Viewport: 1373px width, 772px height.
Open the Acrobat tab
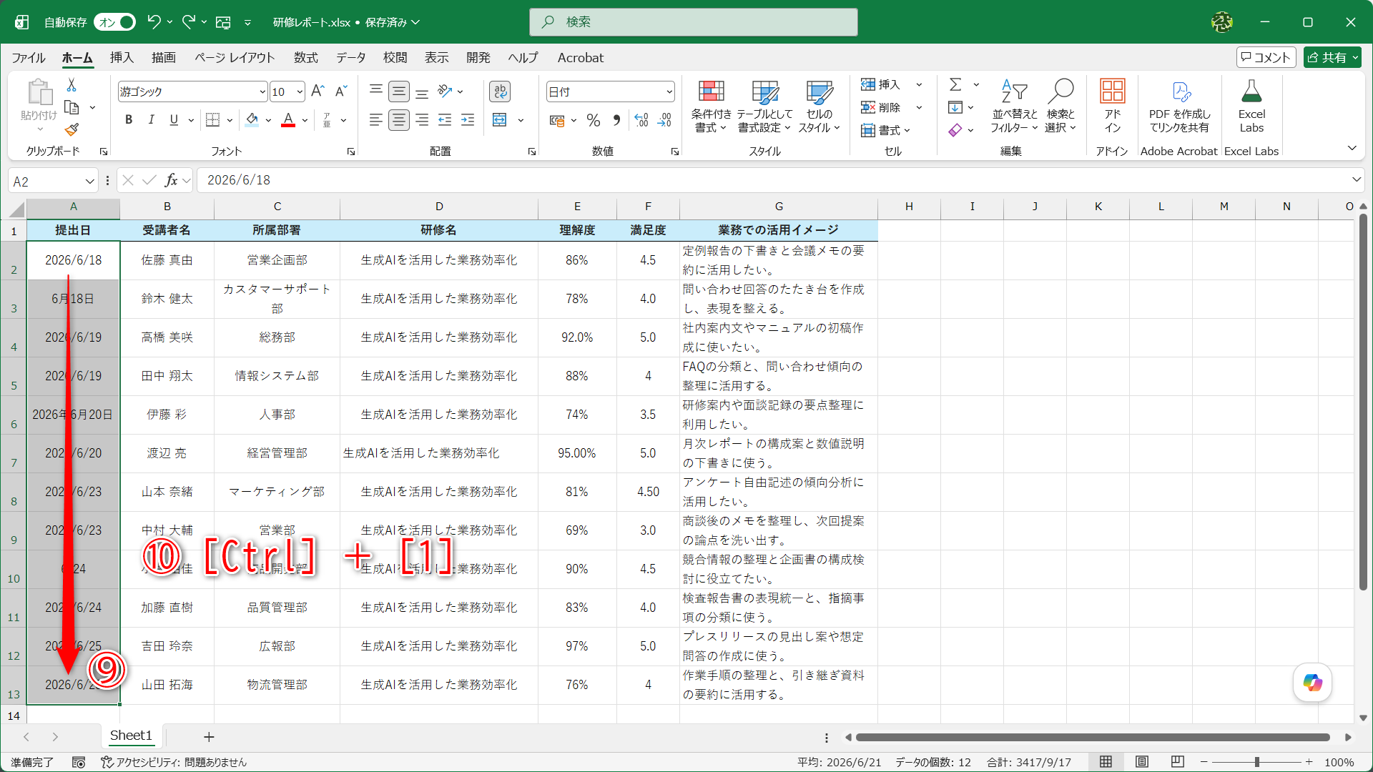click(x=580, y=58)
